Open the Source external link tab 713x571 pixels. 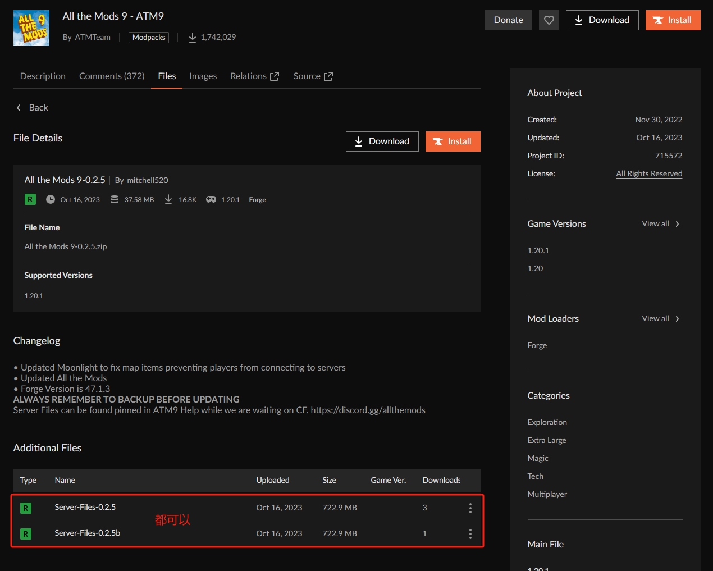(x=313, y=76)
